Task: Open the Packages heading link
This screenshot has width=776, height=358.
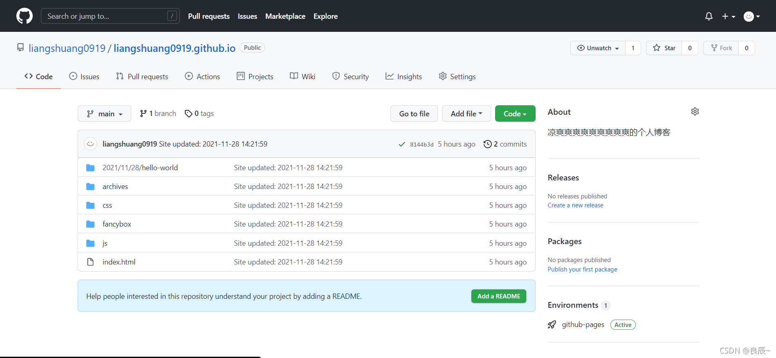Action: click(565, 241)
